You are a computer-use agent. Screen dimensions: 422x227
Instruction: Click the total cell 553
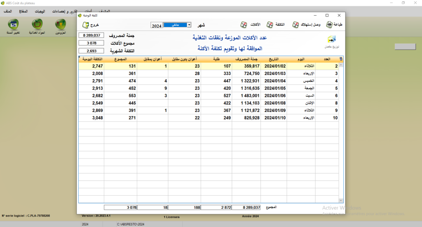pos(121,96)
